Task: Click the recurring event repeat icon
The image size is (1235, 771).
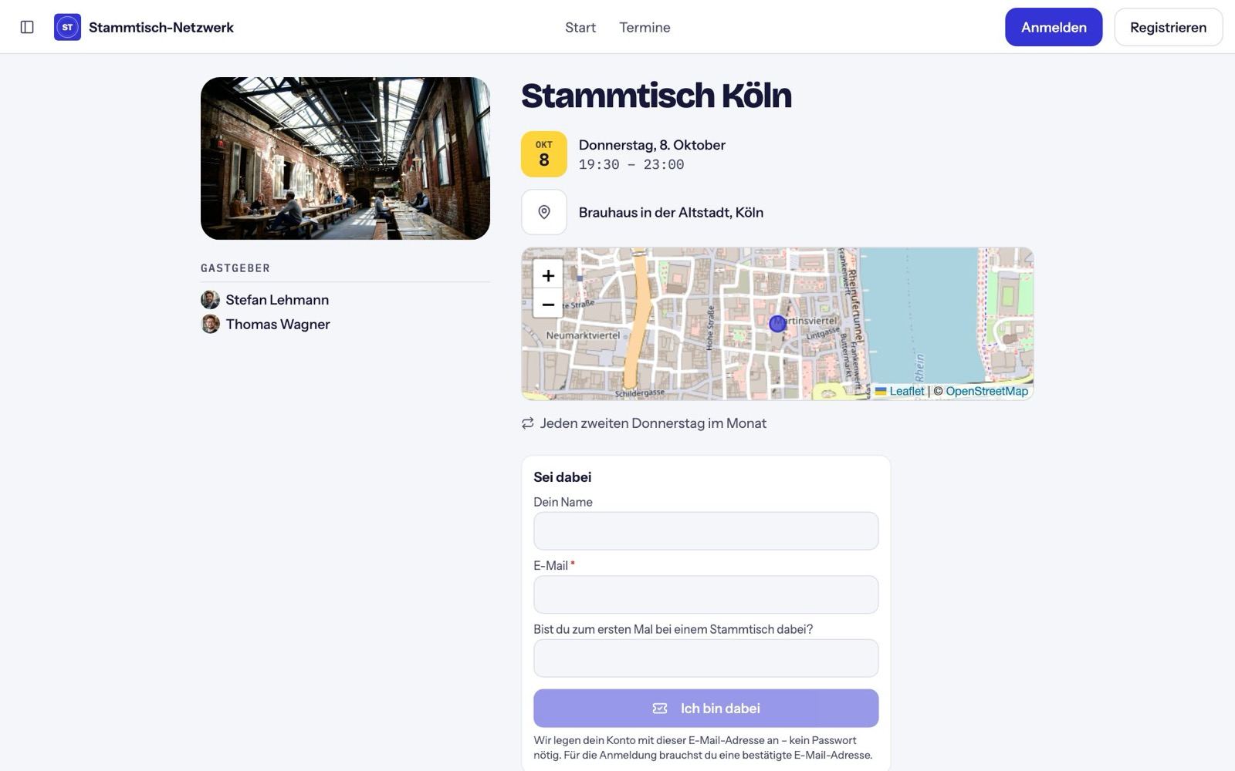Action: click(x=528, y=423)
